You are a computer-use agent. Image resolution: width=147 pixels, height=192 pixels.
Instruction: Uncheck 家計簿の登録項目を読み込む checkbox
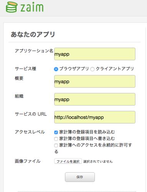click(x=56, y=132)
